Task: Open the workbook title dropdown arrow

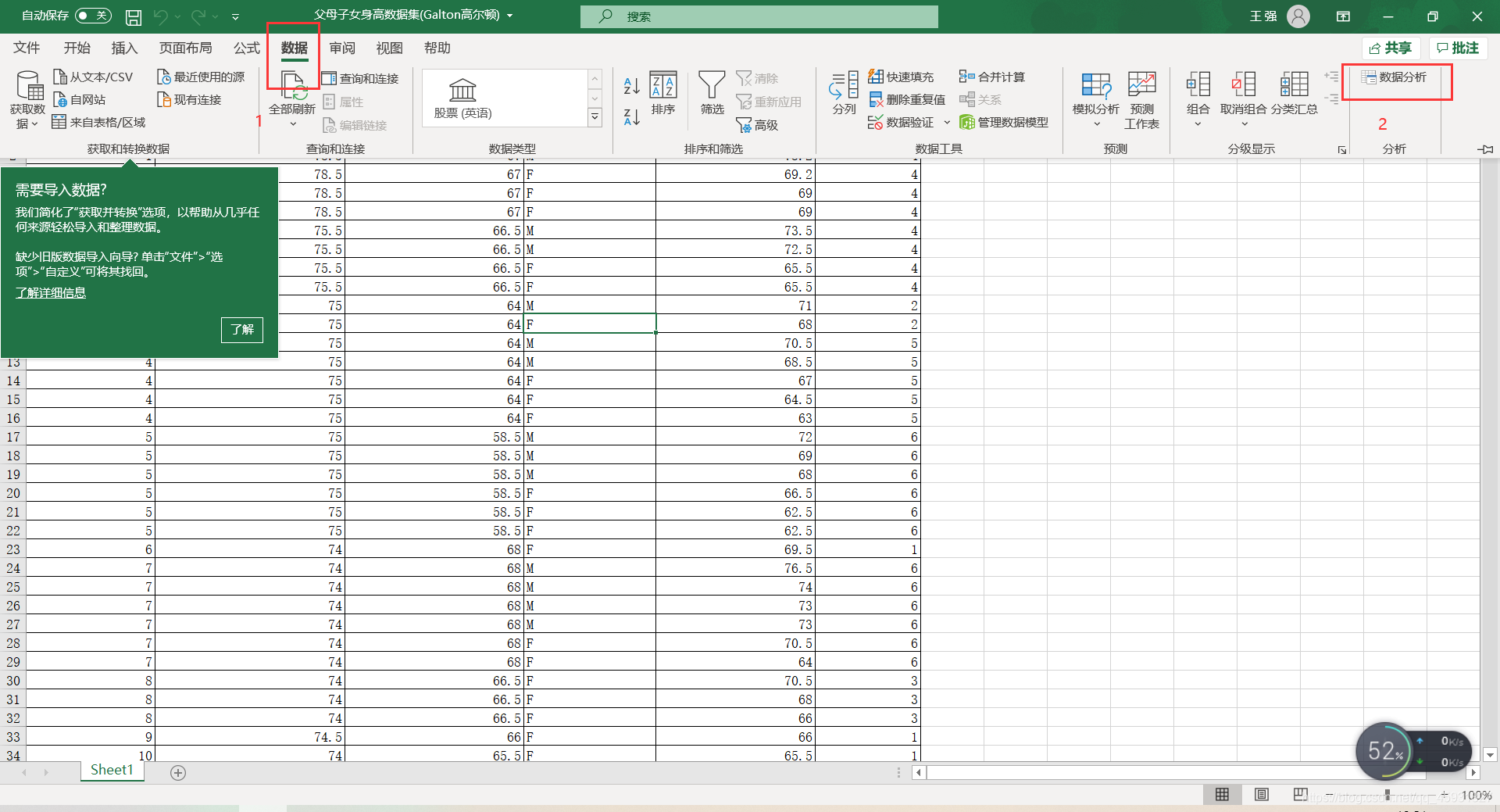Action: (x=510, y=16)
